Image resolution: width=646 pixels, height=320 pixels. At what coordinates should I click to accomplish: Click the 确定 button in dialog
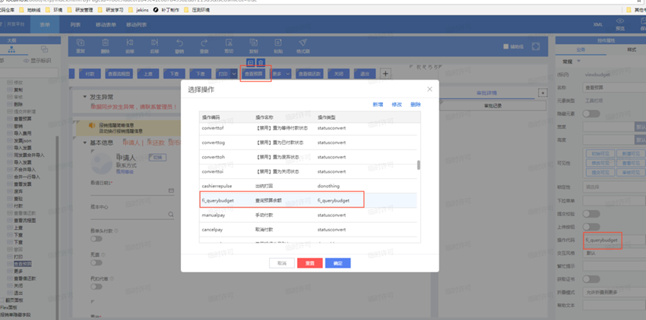point(337,263)
